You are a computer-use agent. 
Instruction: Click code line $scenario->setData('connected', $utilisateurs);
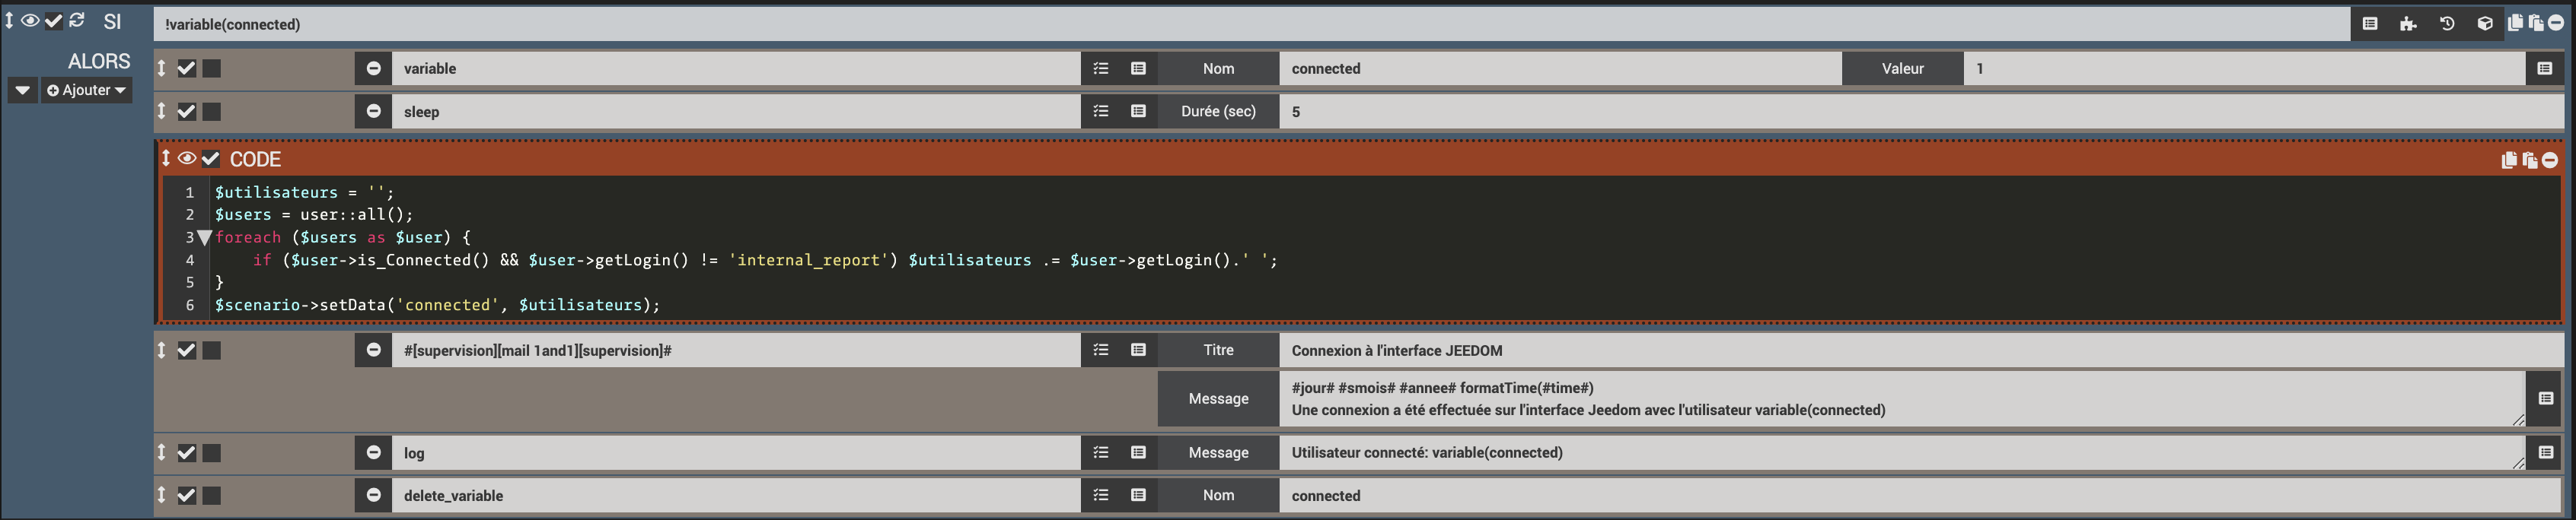point(437,304)
